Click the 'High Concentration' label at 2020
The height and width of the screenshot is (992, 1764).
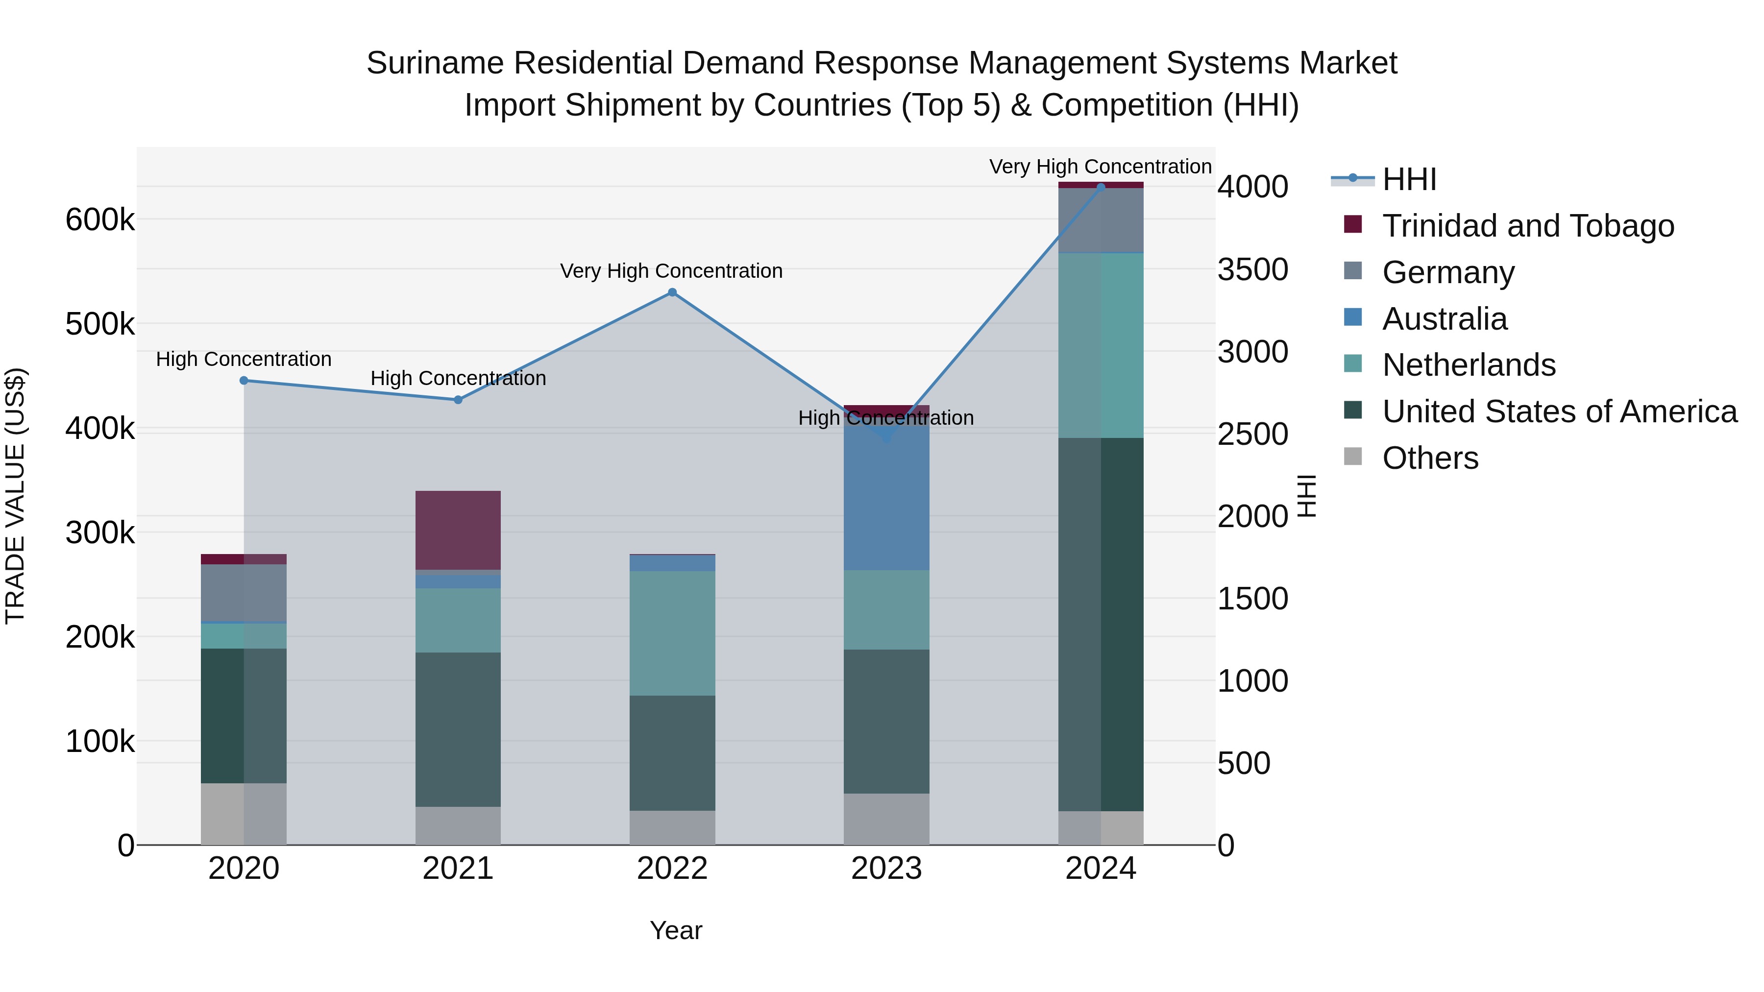(x=244, y=360)
